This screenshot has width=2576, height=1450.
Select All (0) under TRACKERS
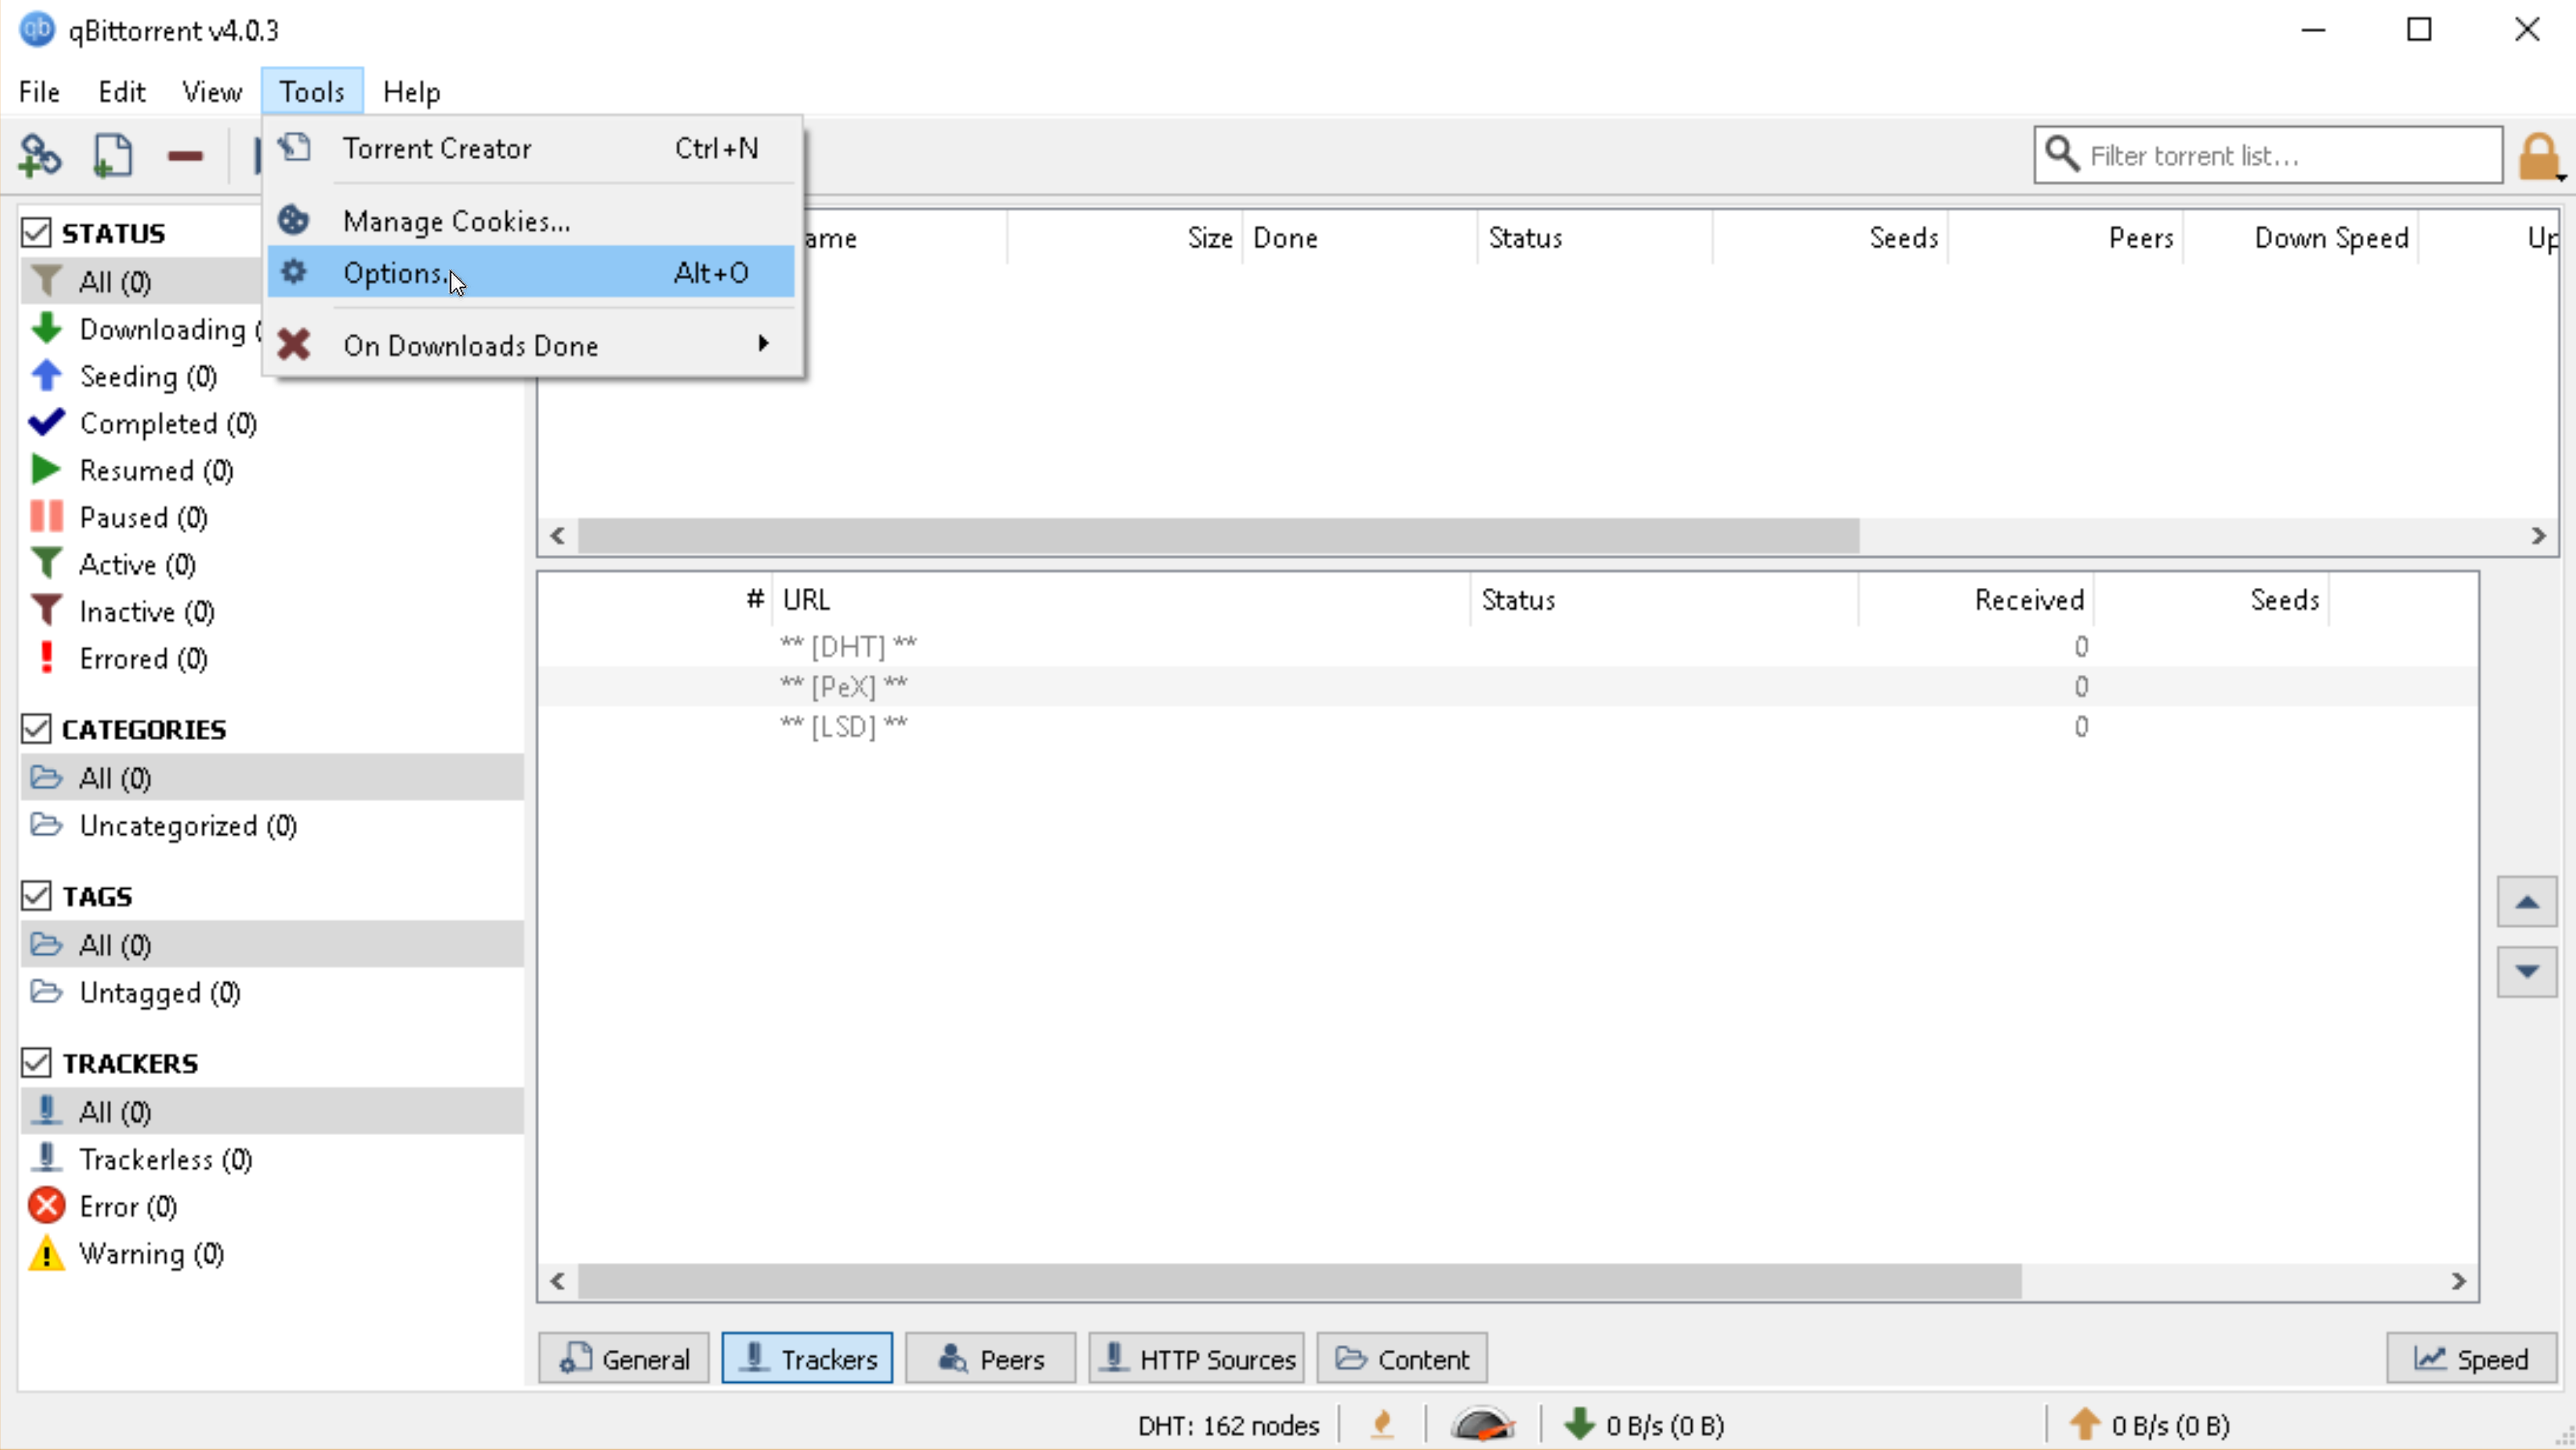(272, 1111)
